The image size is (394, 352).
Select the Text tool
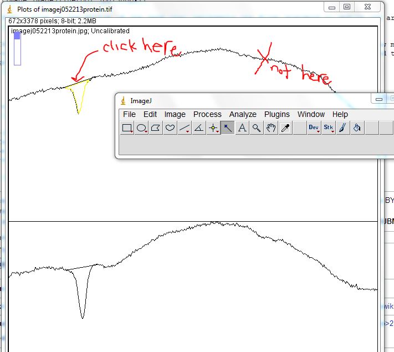click(242, 128)
